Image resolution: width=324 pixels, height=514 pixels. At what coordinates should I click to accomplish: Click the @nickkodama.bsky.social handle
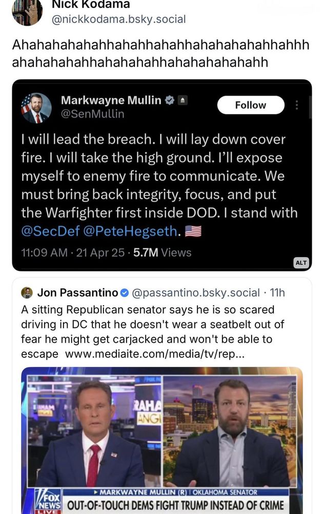118,19
